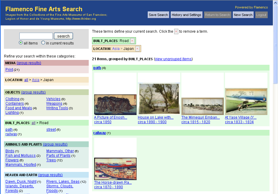The image size is (278, 194).
Task: Group results by ANIMALS AND PLANTS
Action: [55, 144]
